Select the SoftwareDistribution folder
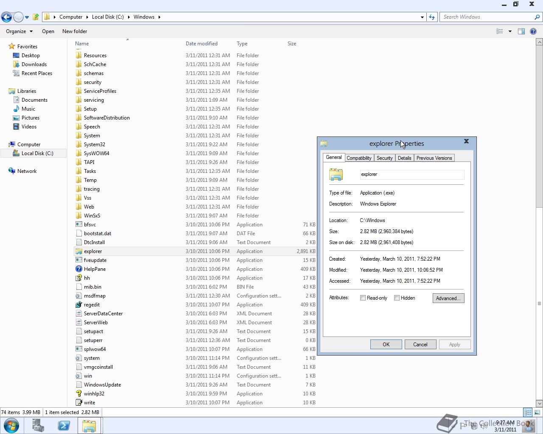543x434 pixels. coord(106,118)
